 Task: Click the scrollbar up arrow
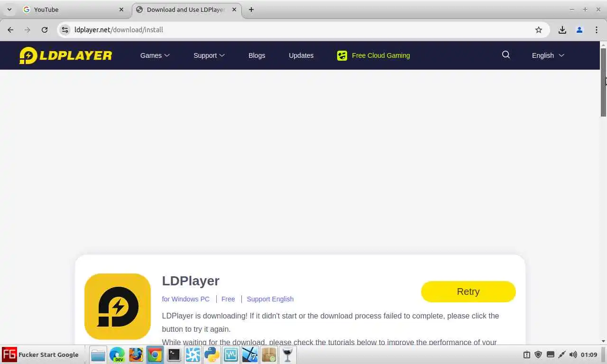coord(603,45)
